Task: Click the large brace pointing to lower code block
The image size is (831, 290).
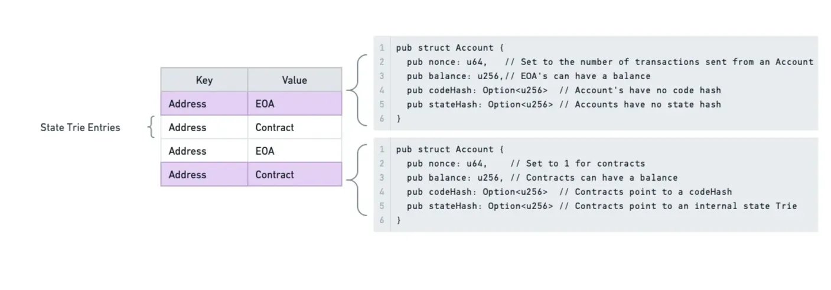Action: coord(356,179)
